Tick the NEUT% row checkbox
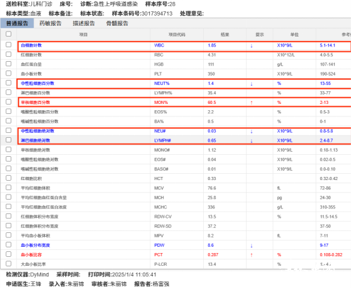351x289 pixels. pyautogui.click(x=9, y=83)
